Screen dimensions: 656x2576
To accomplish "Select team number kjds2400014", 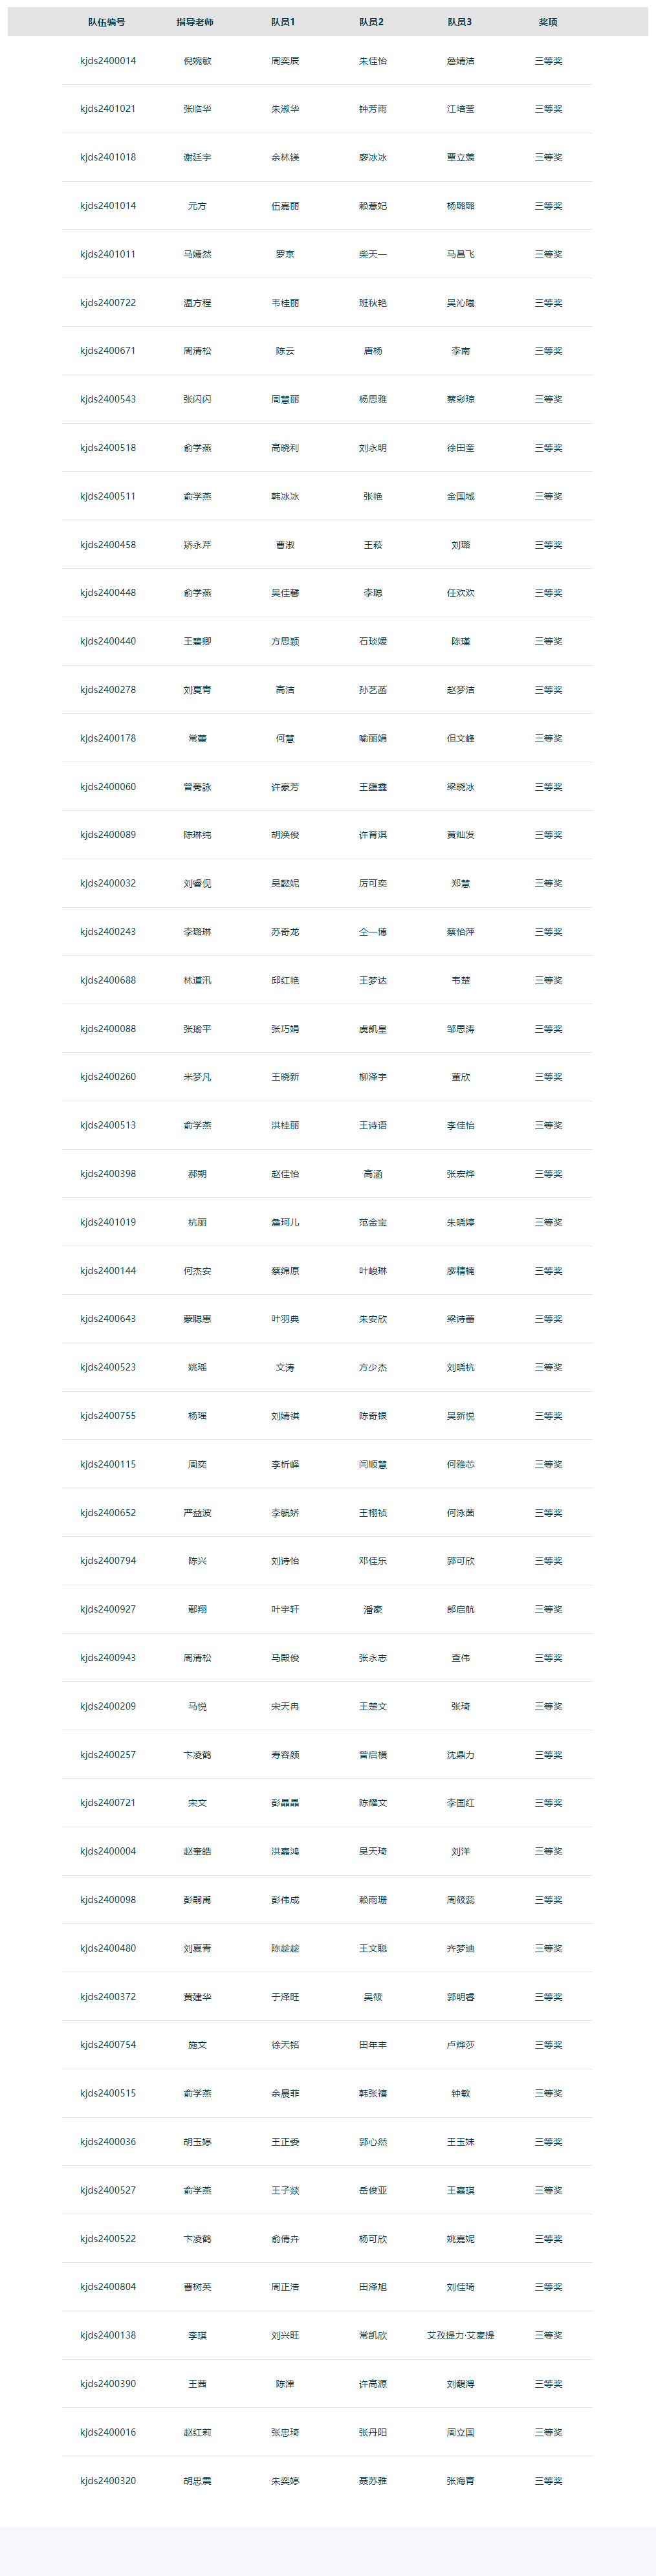I will click(x=108, y=61).
